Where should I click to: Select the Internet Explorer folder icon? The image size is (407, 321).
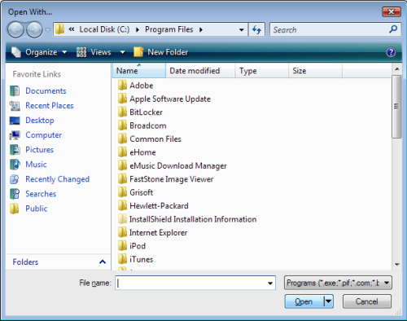point(122,232)
